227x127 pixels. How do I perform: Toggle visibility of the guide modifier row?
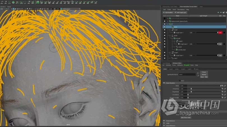pos(165,35)
